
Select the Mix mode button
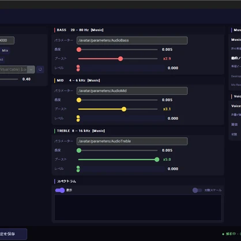click(x=5, y=51)
